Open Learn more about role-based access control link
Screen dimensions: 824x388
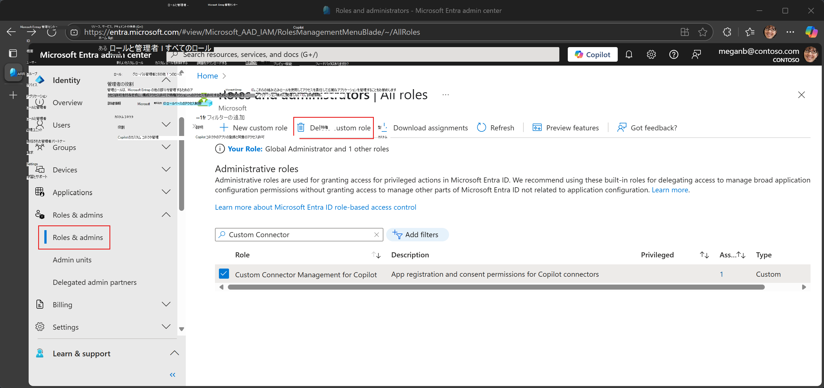tap(315, 207)
